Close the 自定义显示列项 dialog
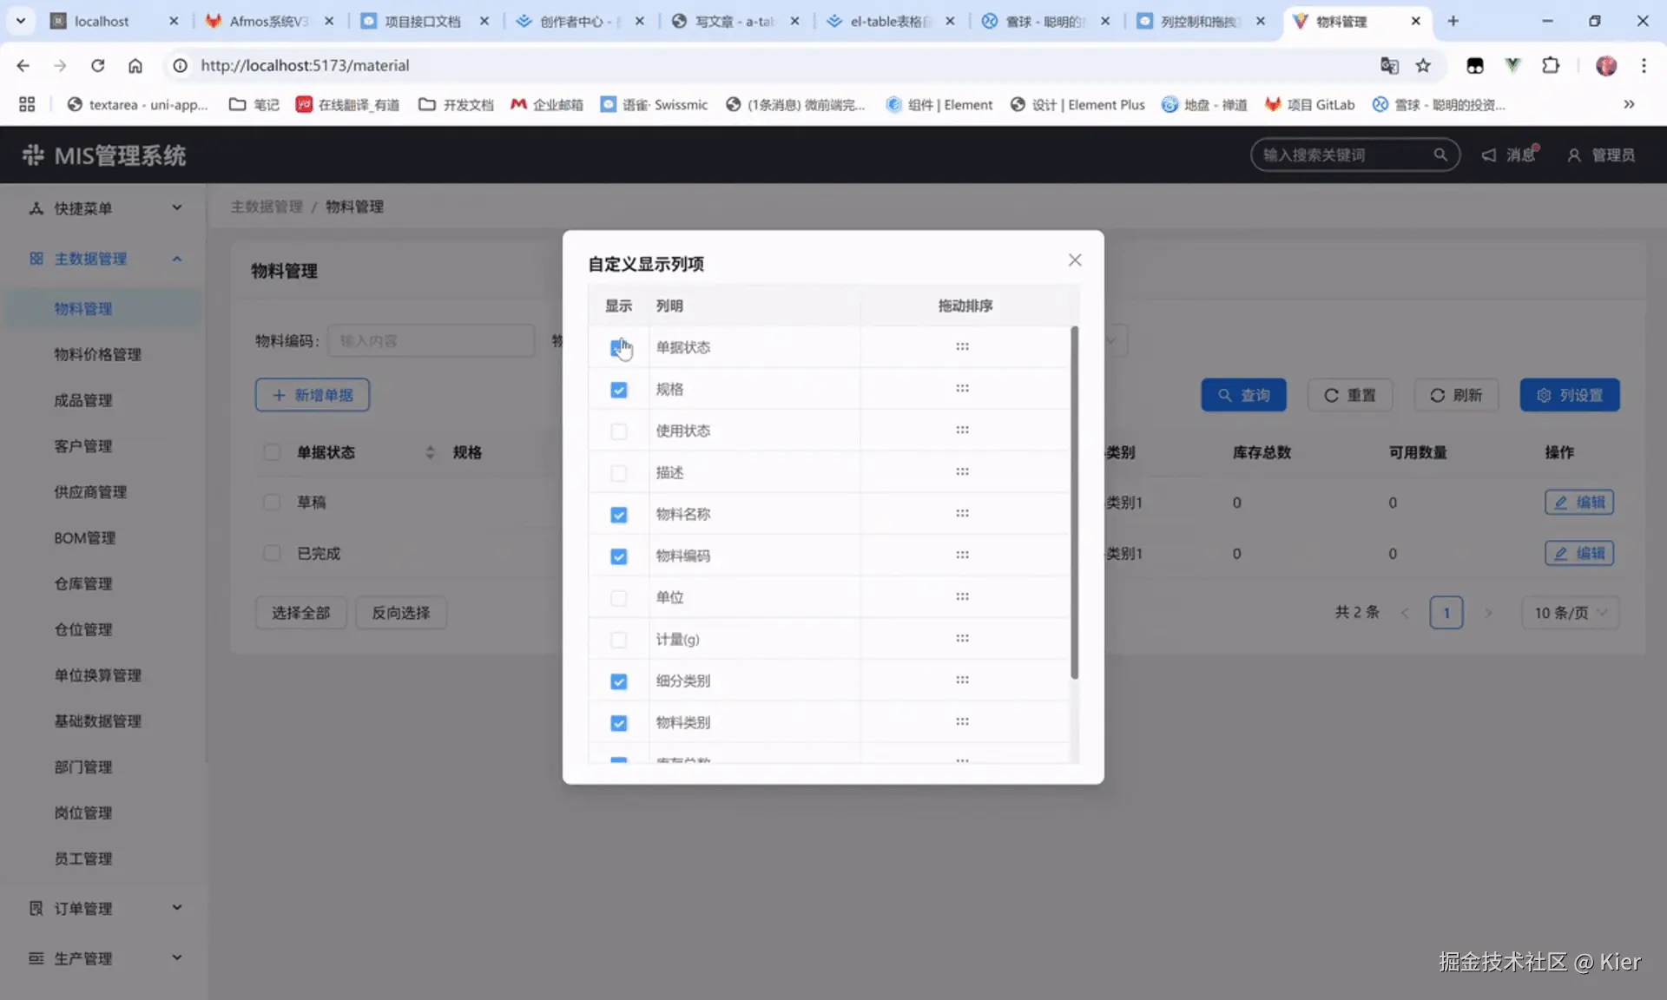 (1075, 260)
